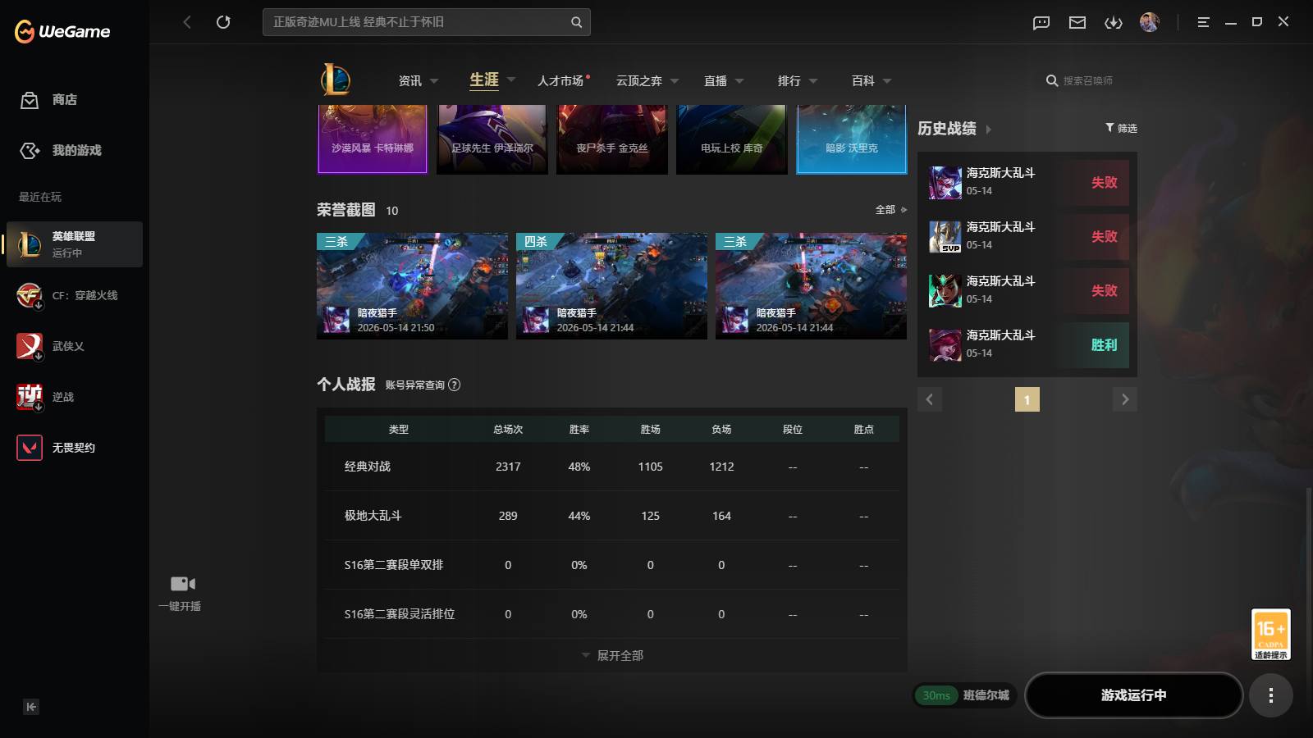Click summoner search magnifier icon
1313x738 pixels.
[1052, 80]
